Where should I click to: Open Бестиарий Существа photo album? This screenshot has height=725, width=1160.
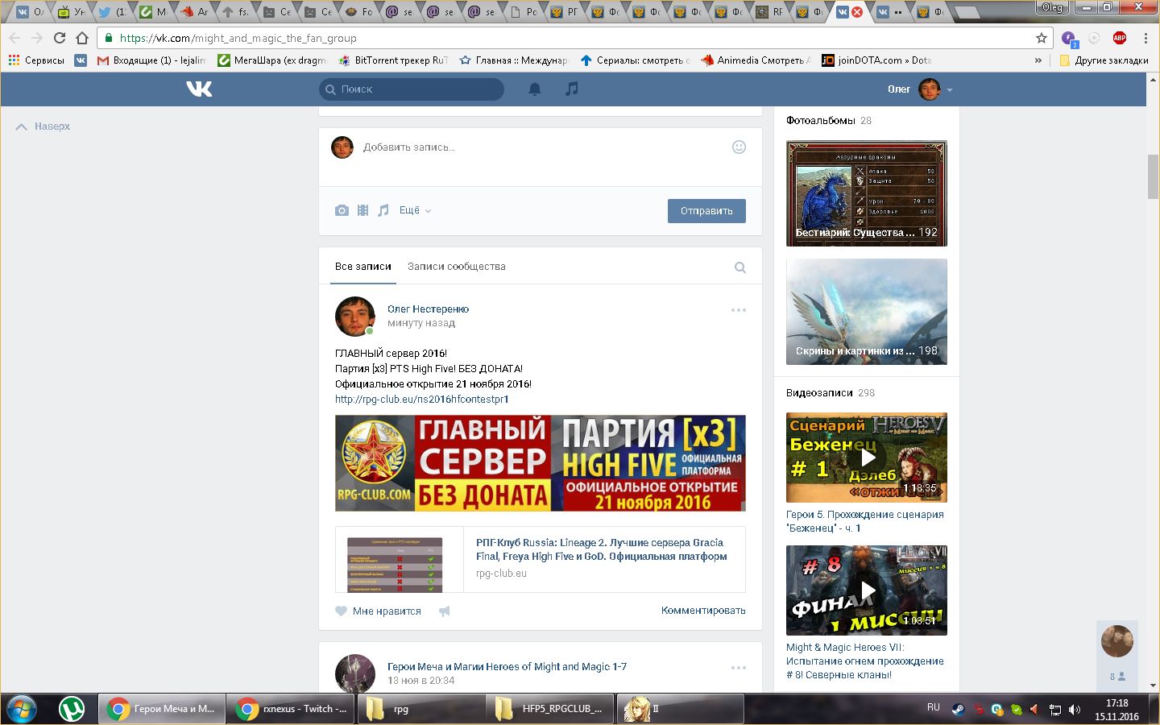(x=867, y=193)
